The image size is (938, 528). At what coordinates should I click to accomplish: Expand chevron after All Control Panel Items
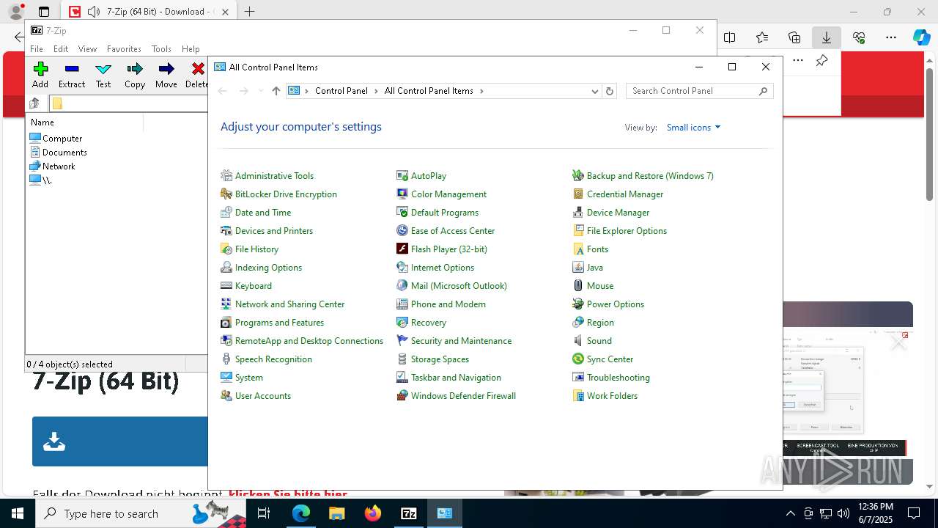[x=481, y=91]
